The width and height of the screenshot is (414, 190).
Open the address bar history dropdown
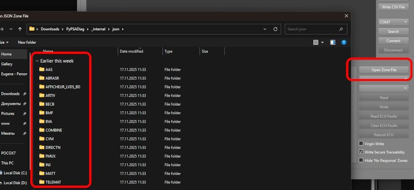click(265, 29)
